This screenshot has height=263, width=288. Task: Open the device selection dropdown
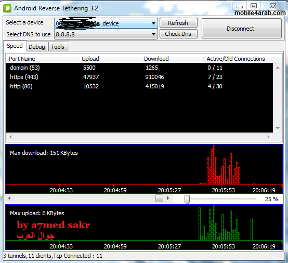tap(153, 23)
